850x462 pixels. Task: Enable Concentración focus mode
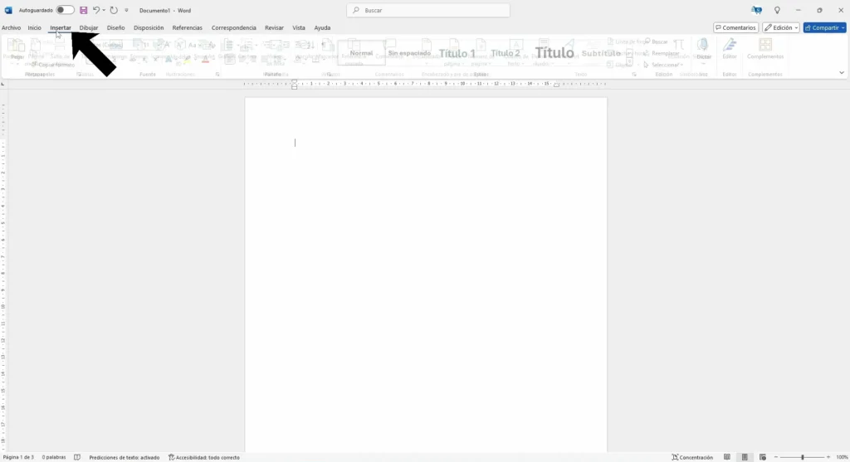(692, 457)
